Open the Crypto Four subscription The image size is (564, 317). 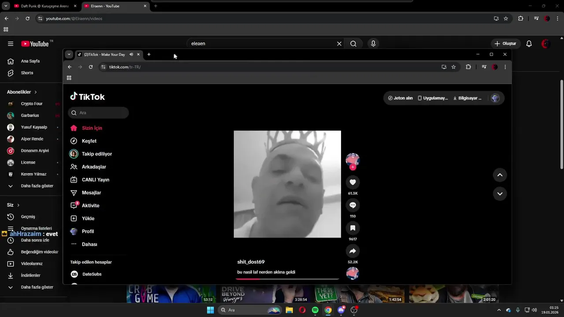pos(32,104)
